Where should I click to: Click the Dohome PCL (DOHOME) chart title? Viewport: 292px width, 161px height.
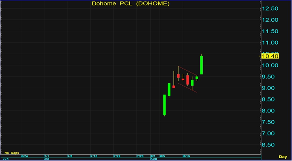131,4
